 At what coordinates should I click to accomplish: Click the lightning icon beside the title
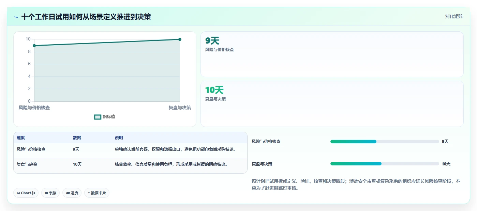(16, 17)
